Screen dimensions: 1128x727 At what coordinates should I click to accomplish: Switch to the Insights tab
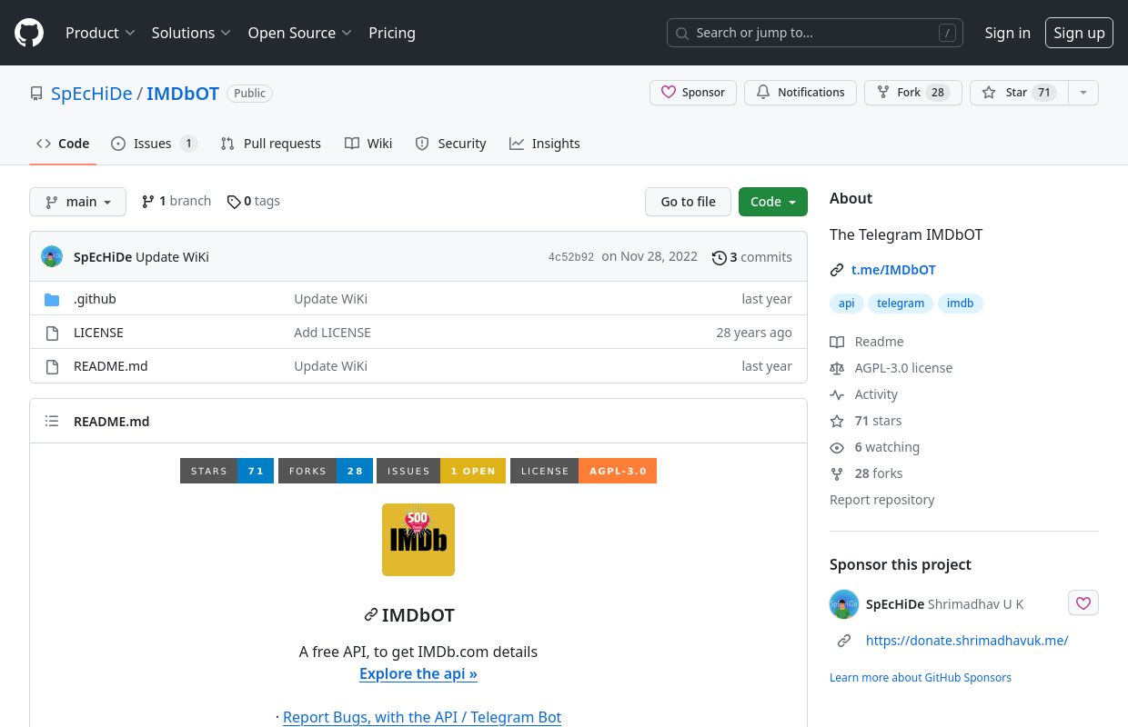(x=544, y=144)
